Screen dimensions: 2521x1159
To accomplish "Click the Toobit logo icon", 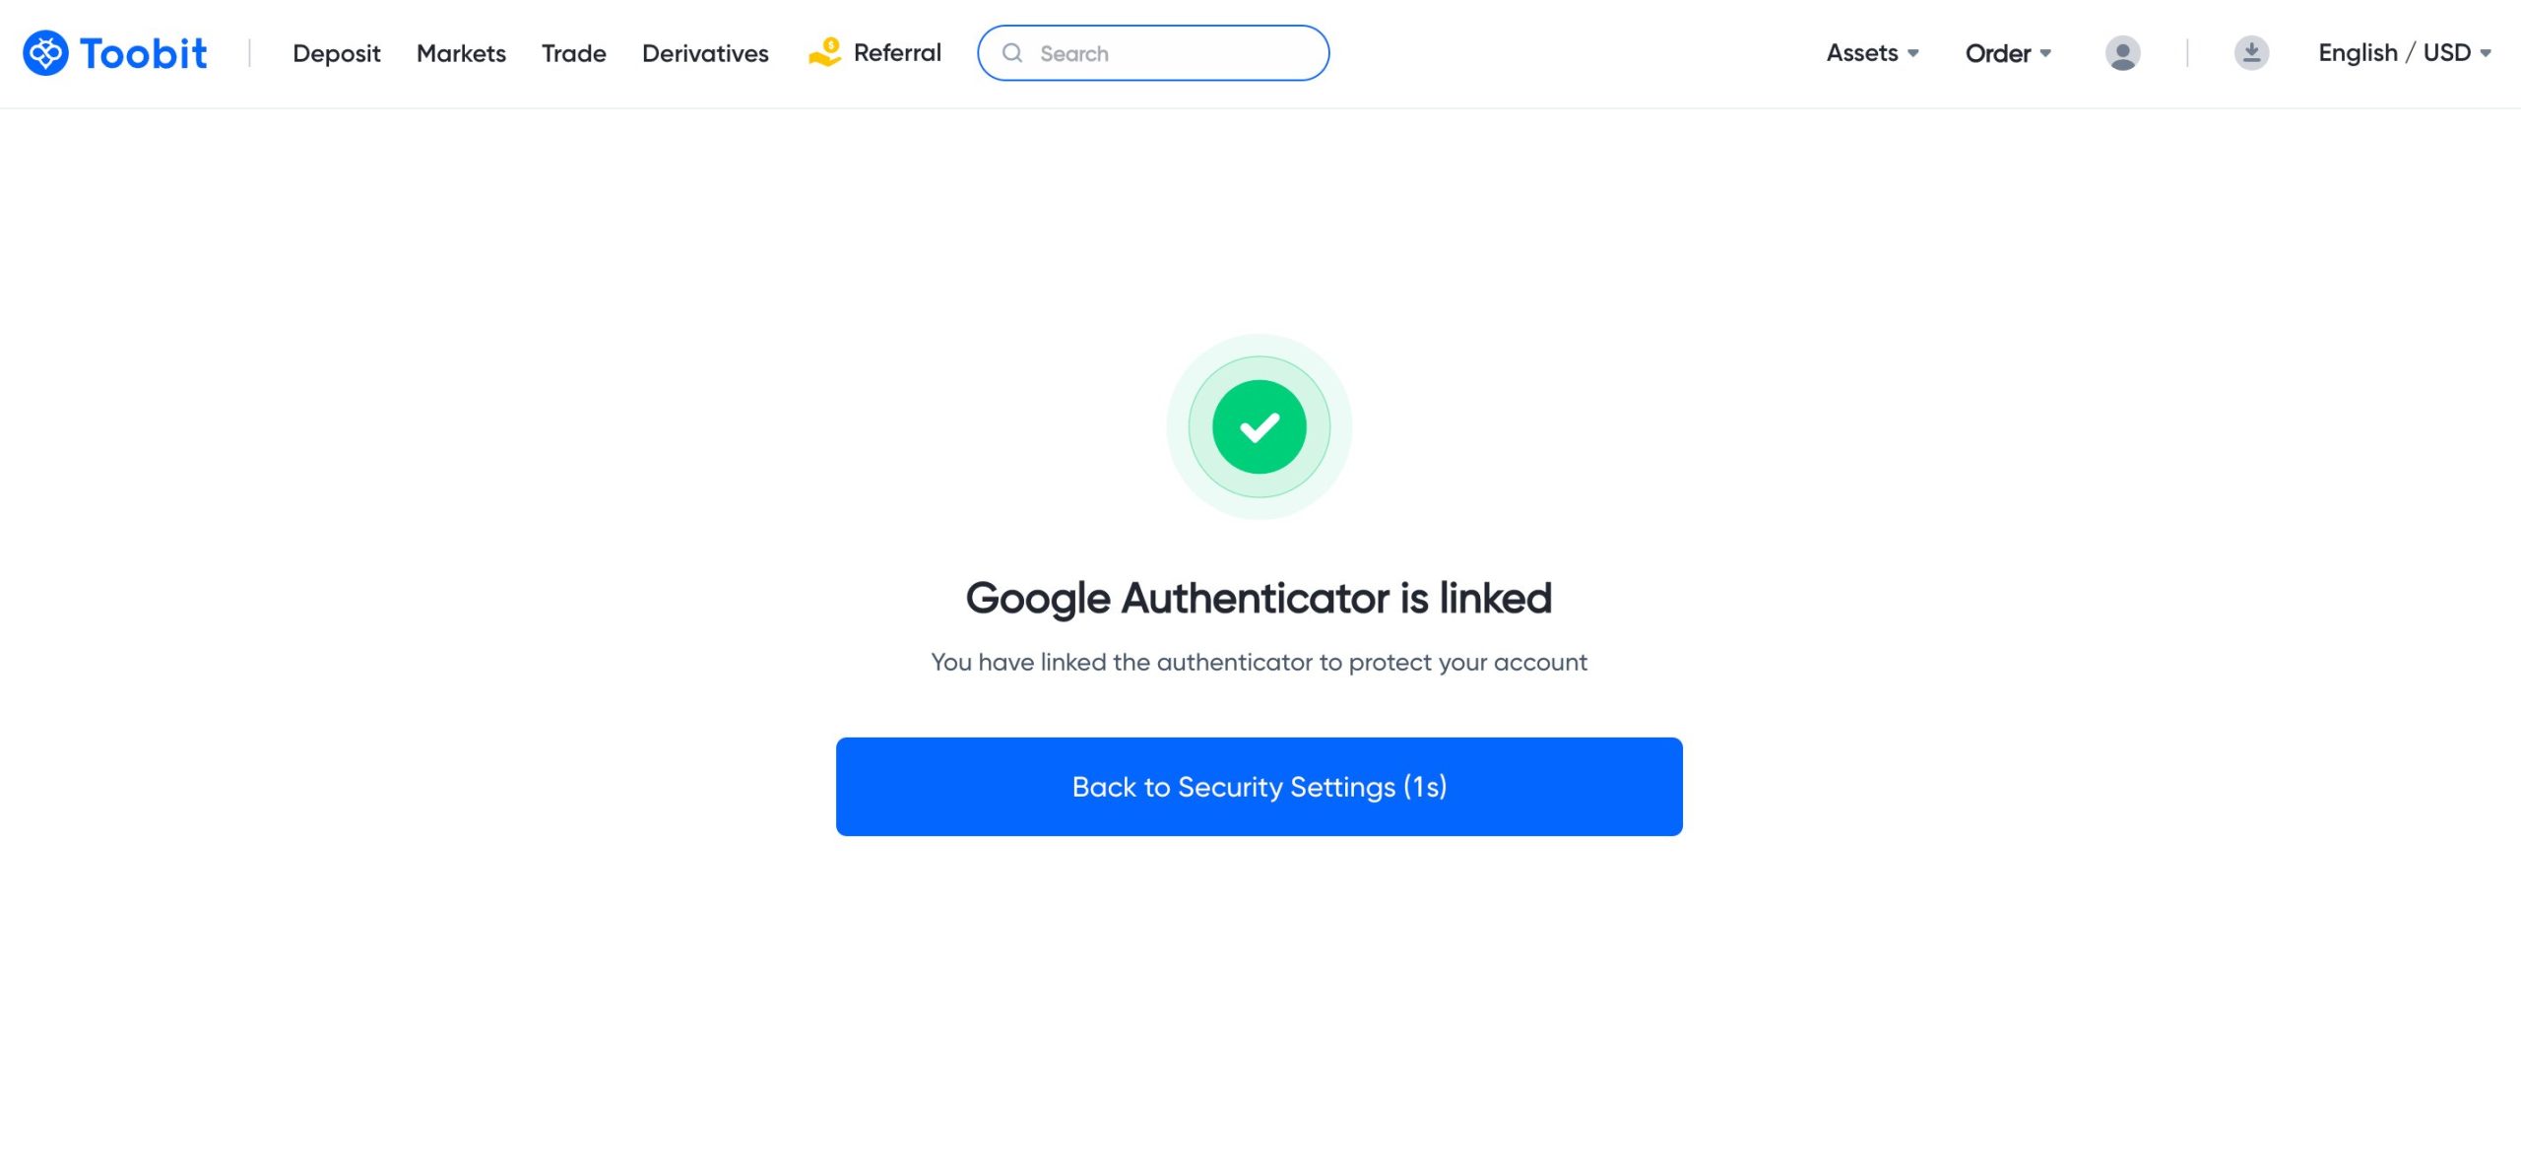I will click(45, 53).
